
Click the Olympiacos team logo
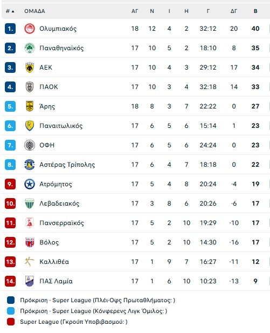pyautogui.click(x=30, y=29)
